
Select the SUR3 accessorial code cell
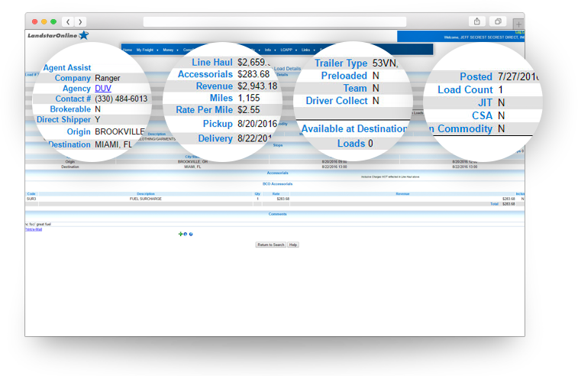click(31, 199)
